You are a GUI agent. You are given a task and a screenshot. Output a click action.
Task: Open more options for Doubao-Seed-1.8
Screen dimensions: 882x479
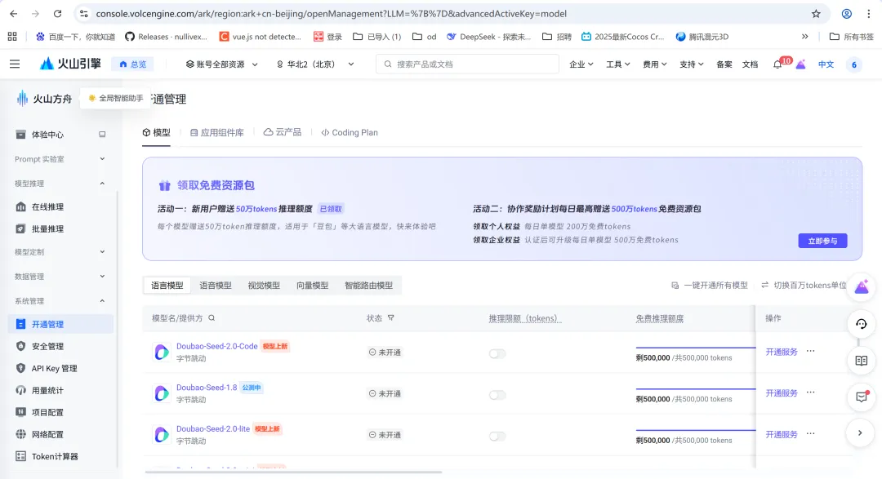[x=811, y=393]
